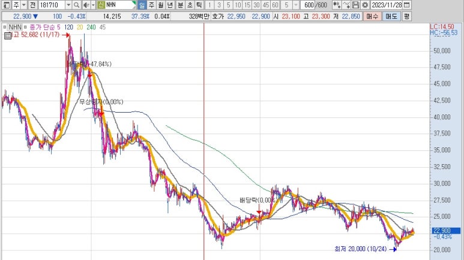
Task: Switch to the 초 (second) period tab
Action: coord(190,5)
